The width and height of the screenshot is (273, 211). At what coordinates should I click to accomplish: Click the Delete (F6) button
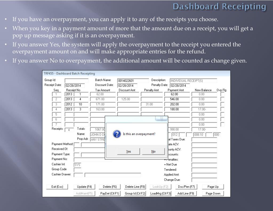click(x=110, y=187)
